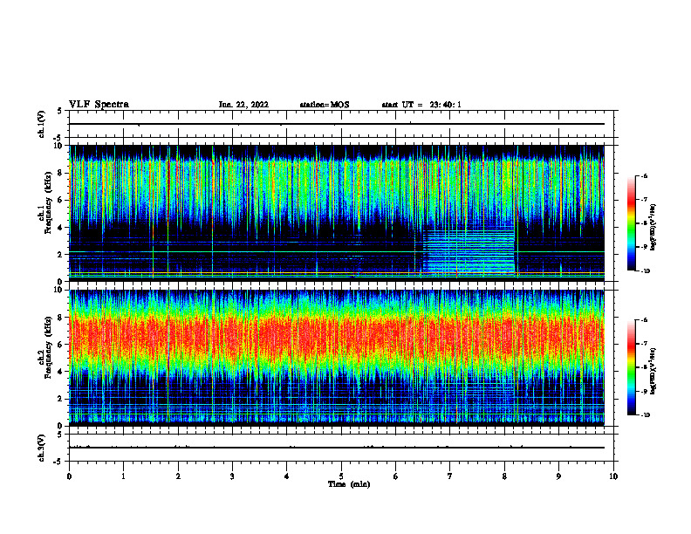Click time axis tick label "3"
This screenshot has height=534, width=691.
click(232, 476)
